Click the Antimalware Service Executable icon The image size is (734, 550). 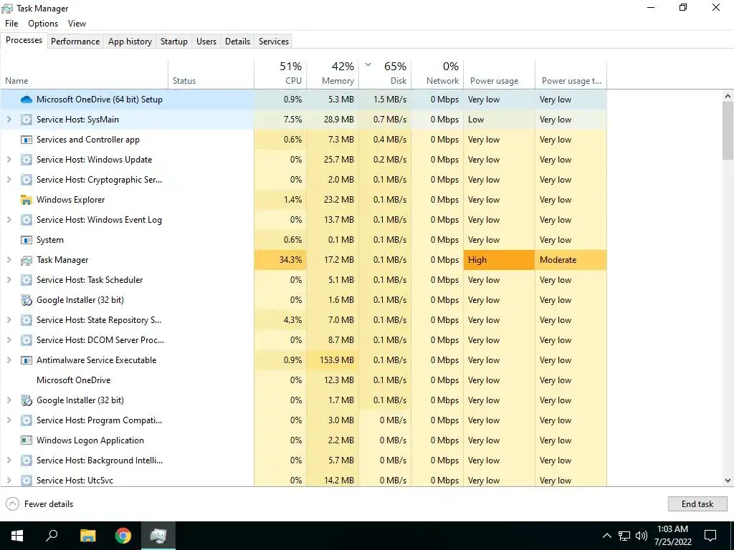pyautogui.click(x=27, y=361)
